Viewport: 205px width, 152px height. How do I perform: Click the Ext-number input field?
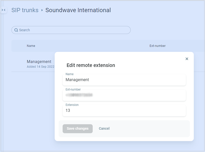point(124,95)
